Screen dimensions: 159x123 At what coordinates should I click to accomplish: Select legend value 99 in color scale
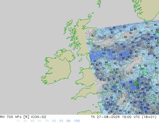tap(68, 121)
